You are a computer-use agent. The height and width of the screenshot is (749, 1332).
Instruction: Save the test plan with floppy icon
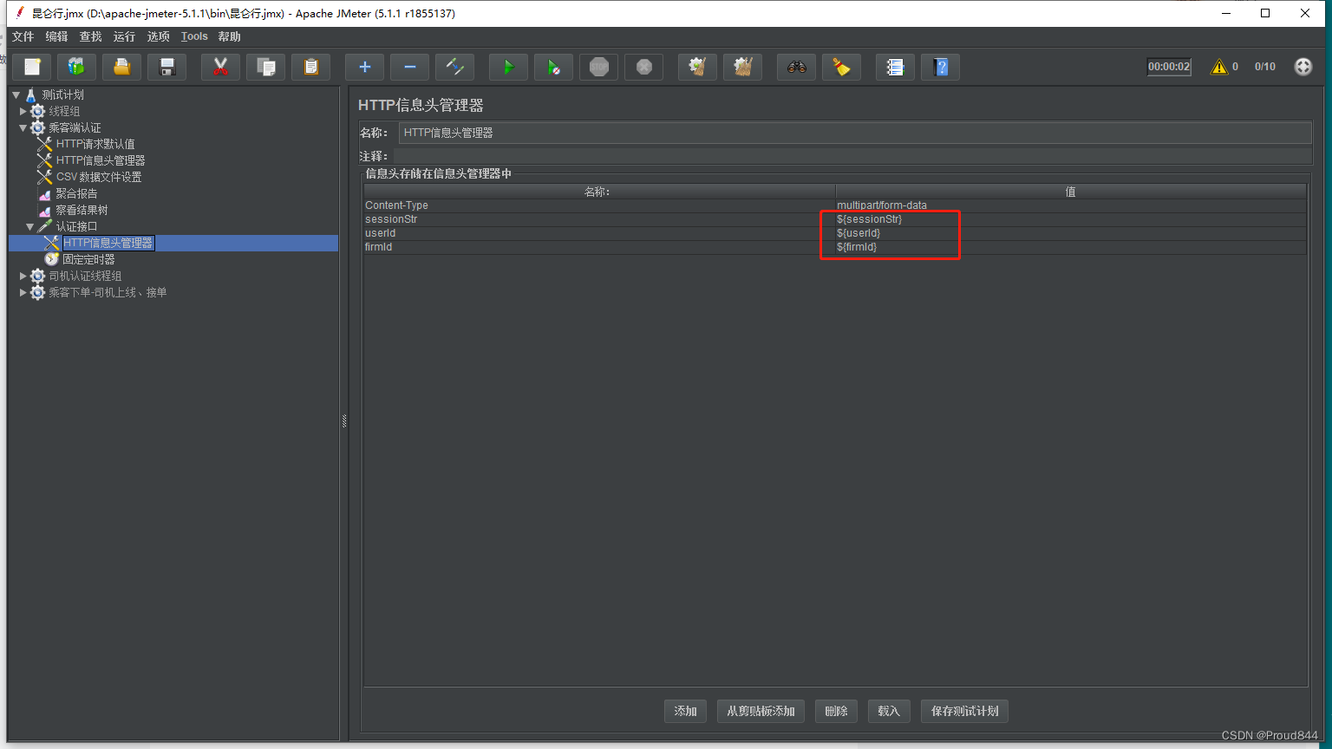[167, 67]
